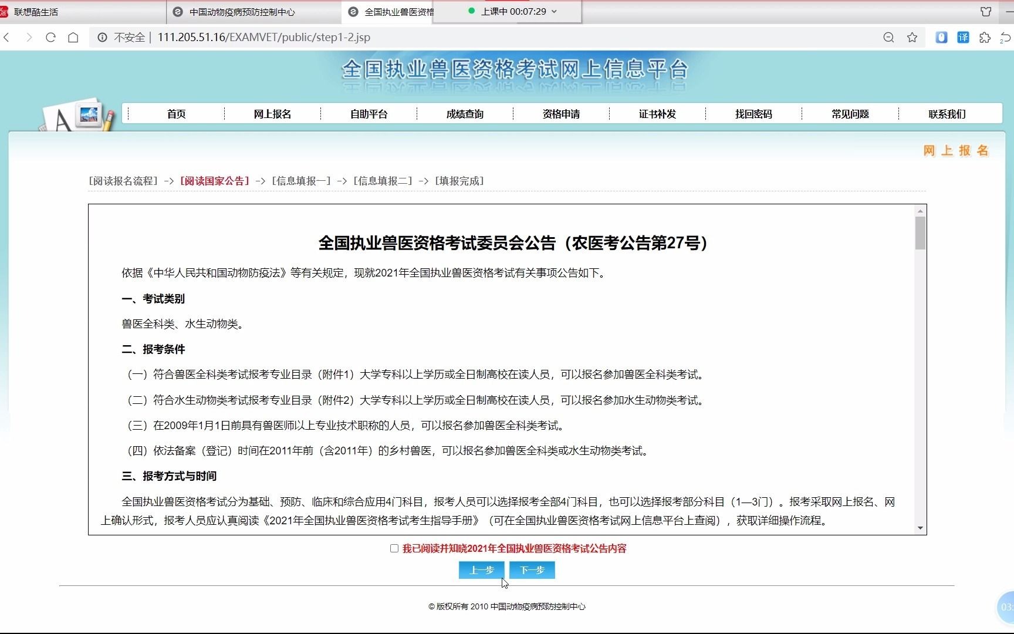Open 证书补发 in the navigation menu
The width and height of the screenshot is (1014, 634).
click(657, 114)
